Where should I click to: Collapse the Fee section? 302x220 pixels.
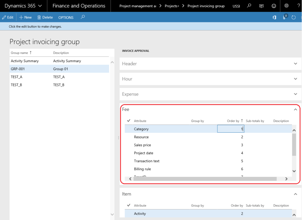[295, 109]
